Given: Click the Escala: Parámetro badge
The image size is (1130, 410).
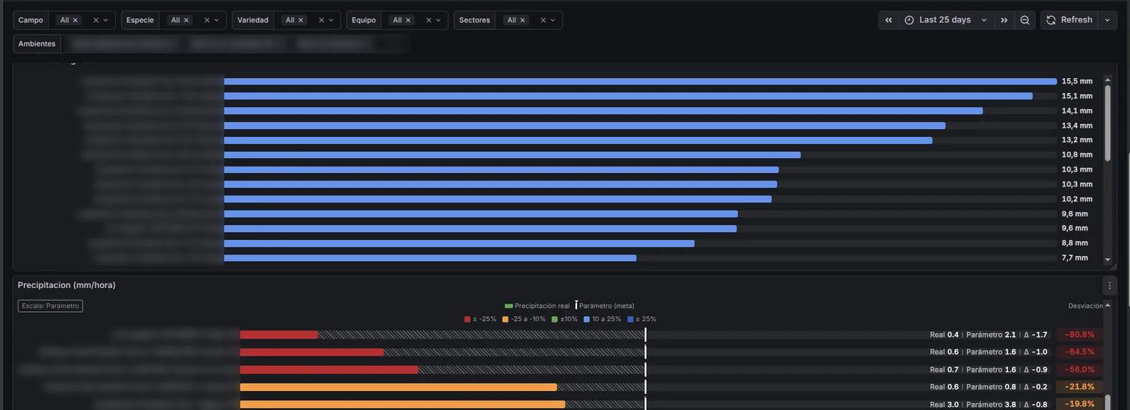Looking at the screenshot, I should click(x=50, y=306).
